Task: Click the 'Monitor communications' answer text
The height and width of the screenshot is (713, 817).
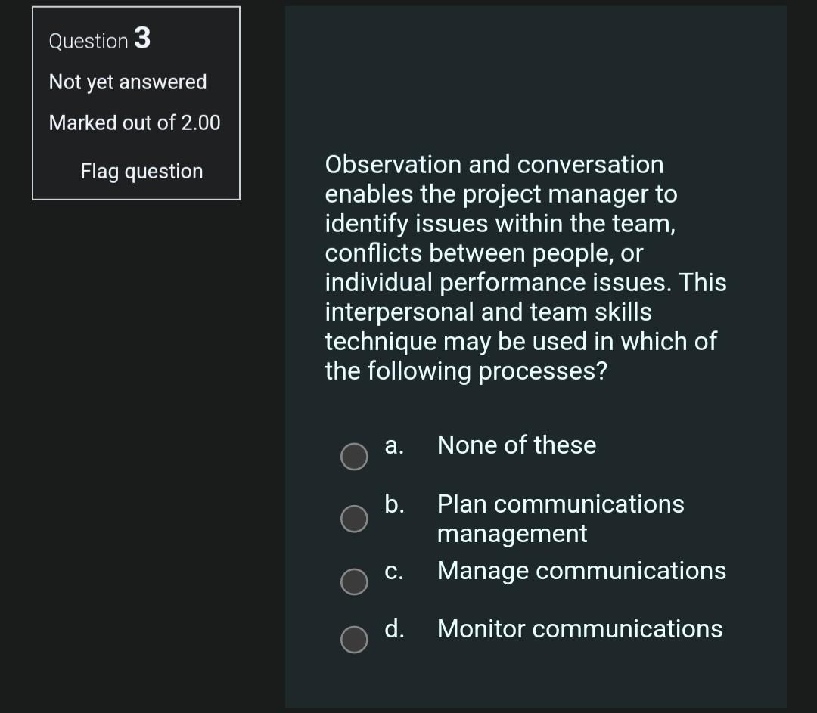Action: (x=579, y=629)
